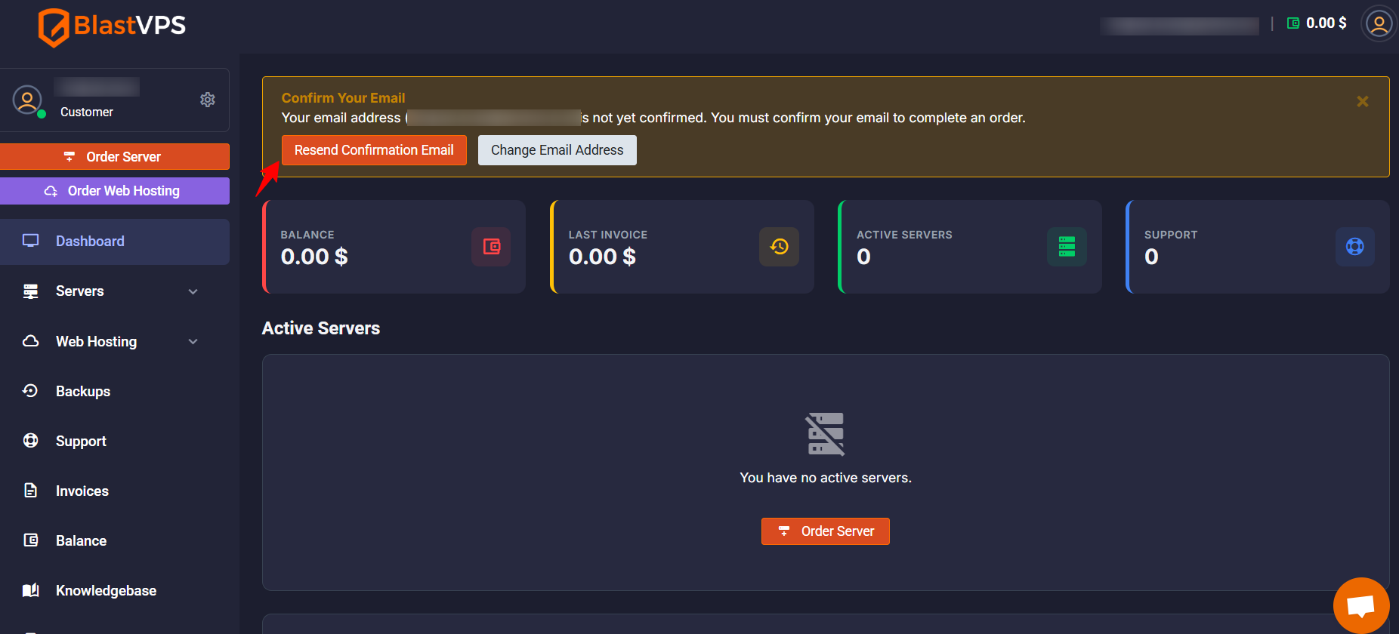Viewport: 1399px width, 634px height.
Task: Open the user avatar menu in top bar
Action: pos(1379,24)
